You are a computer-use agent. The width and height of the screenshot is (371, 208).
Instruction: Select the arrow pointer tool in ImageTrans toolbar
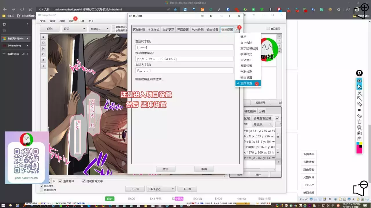[x=43, y=37]
